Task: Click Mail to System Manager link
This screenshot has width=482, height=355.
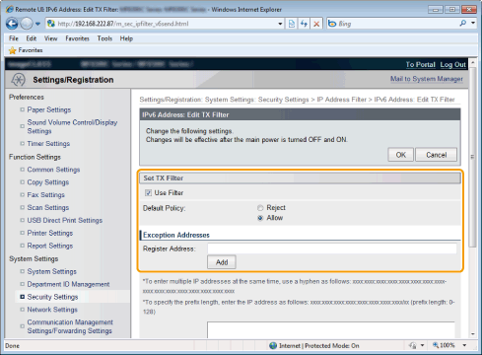Action: pos(427,79)
